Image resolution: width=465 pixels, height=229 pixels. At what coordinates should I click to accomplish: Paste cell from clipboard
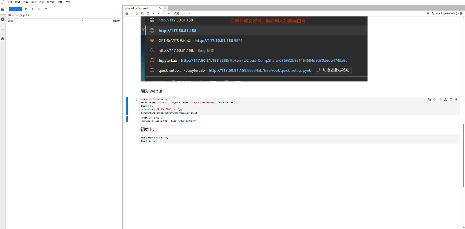(x=148, y=14)
